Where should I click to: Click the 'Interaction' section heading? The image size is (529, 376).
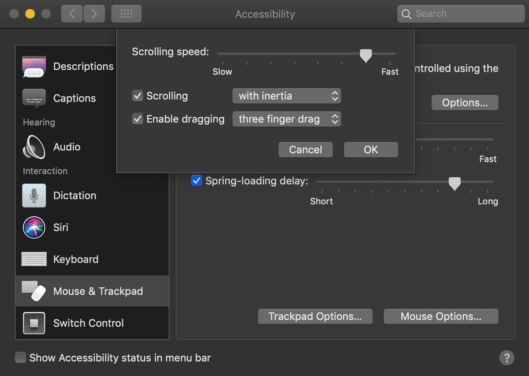click(45, 171)
